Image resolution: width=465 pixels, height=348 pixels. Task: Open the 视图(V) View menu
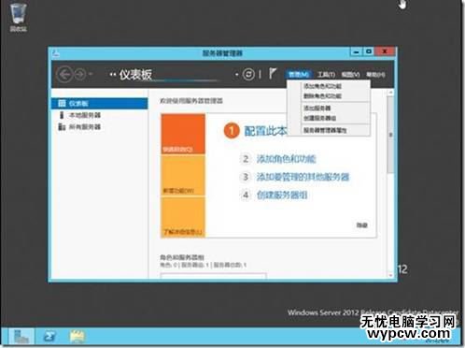[350, 75]
